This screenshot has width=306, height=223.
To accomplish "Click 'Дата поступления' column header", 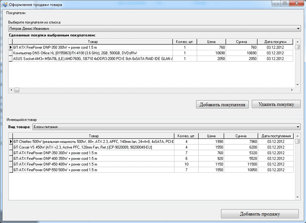I will (x=276, y=136).
